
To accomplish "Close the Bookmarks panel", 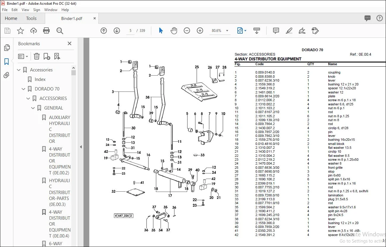I will point(70,44).
